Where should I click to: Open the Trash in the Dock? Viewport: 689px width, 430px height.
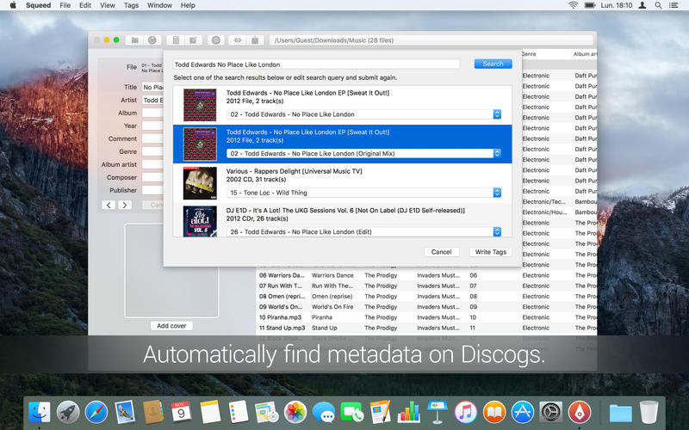tap(649, 413)
